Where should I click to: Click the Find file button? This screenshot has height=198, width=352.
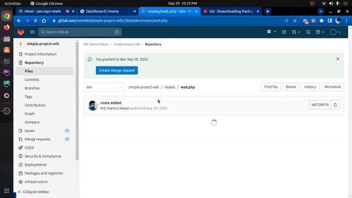click(x=271, y=87)
